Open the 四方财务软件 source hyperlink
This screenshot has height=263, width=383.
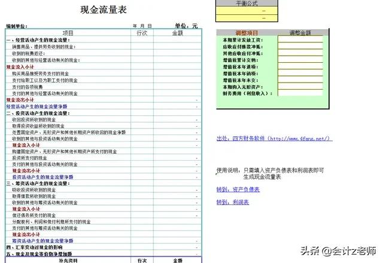click(274, 139)
